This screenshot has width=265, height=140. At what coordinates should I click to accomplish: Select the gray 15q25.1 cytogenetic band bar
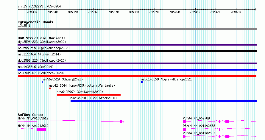tap(137, 29)
